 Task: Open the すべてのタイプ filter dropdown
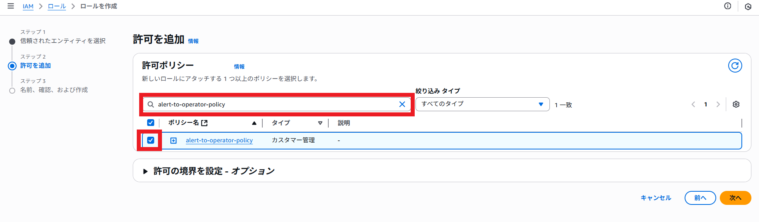(482, 104)
